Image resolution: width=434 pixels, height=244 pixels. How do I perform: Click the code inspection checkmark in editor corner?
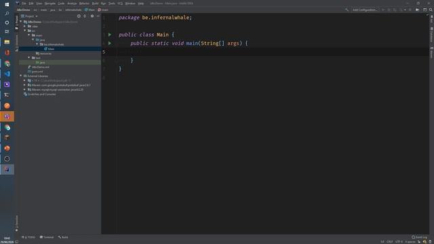[x=428, y=15]
